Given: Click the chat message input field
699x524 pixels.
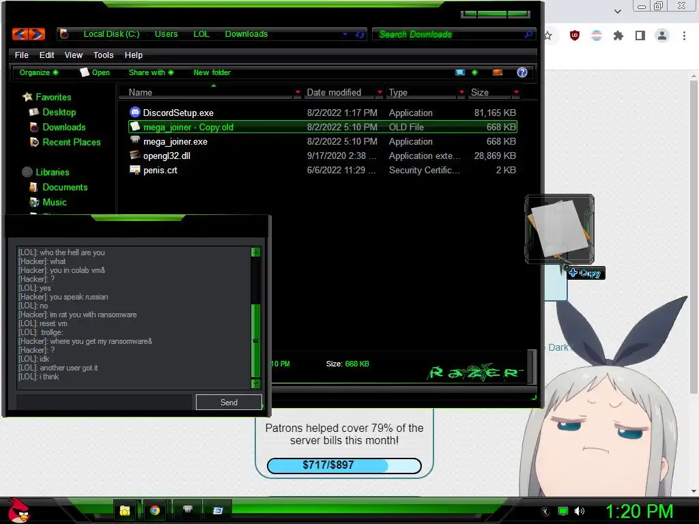Looking at the screenshot, I should pyautogui.click(x=104, y=402).
